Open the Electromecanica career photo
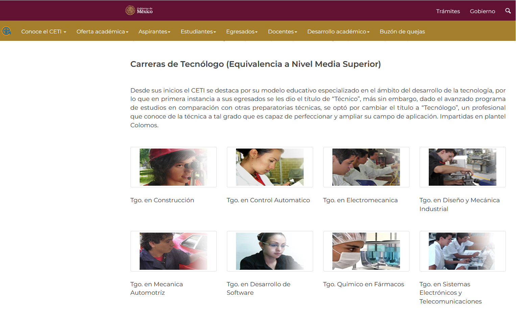 (366, 167)
